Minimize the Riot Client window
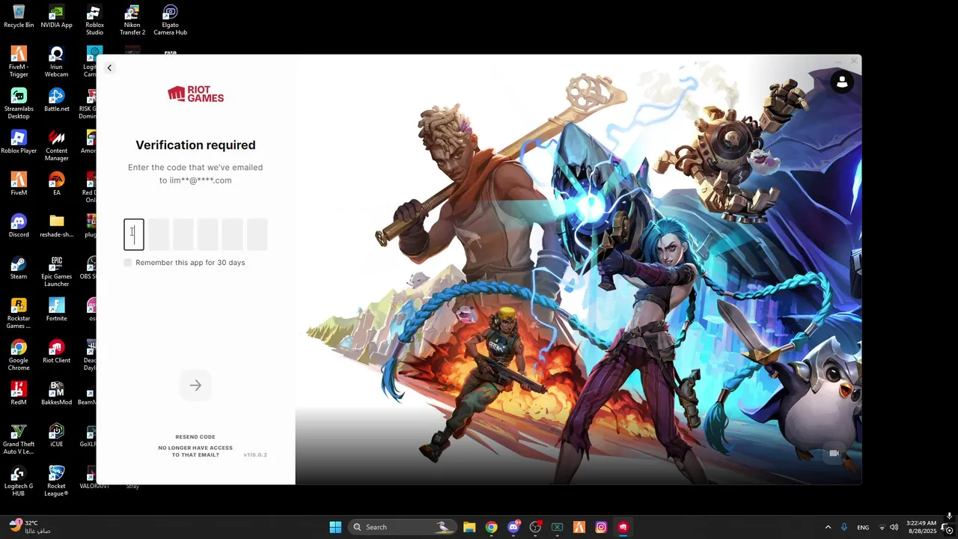The height and width of the screenshot is (539, 958). click(838, 61)
